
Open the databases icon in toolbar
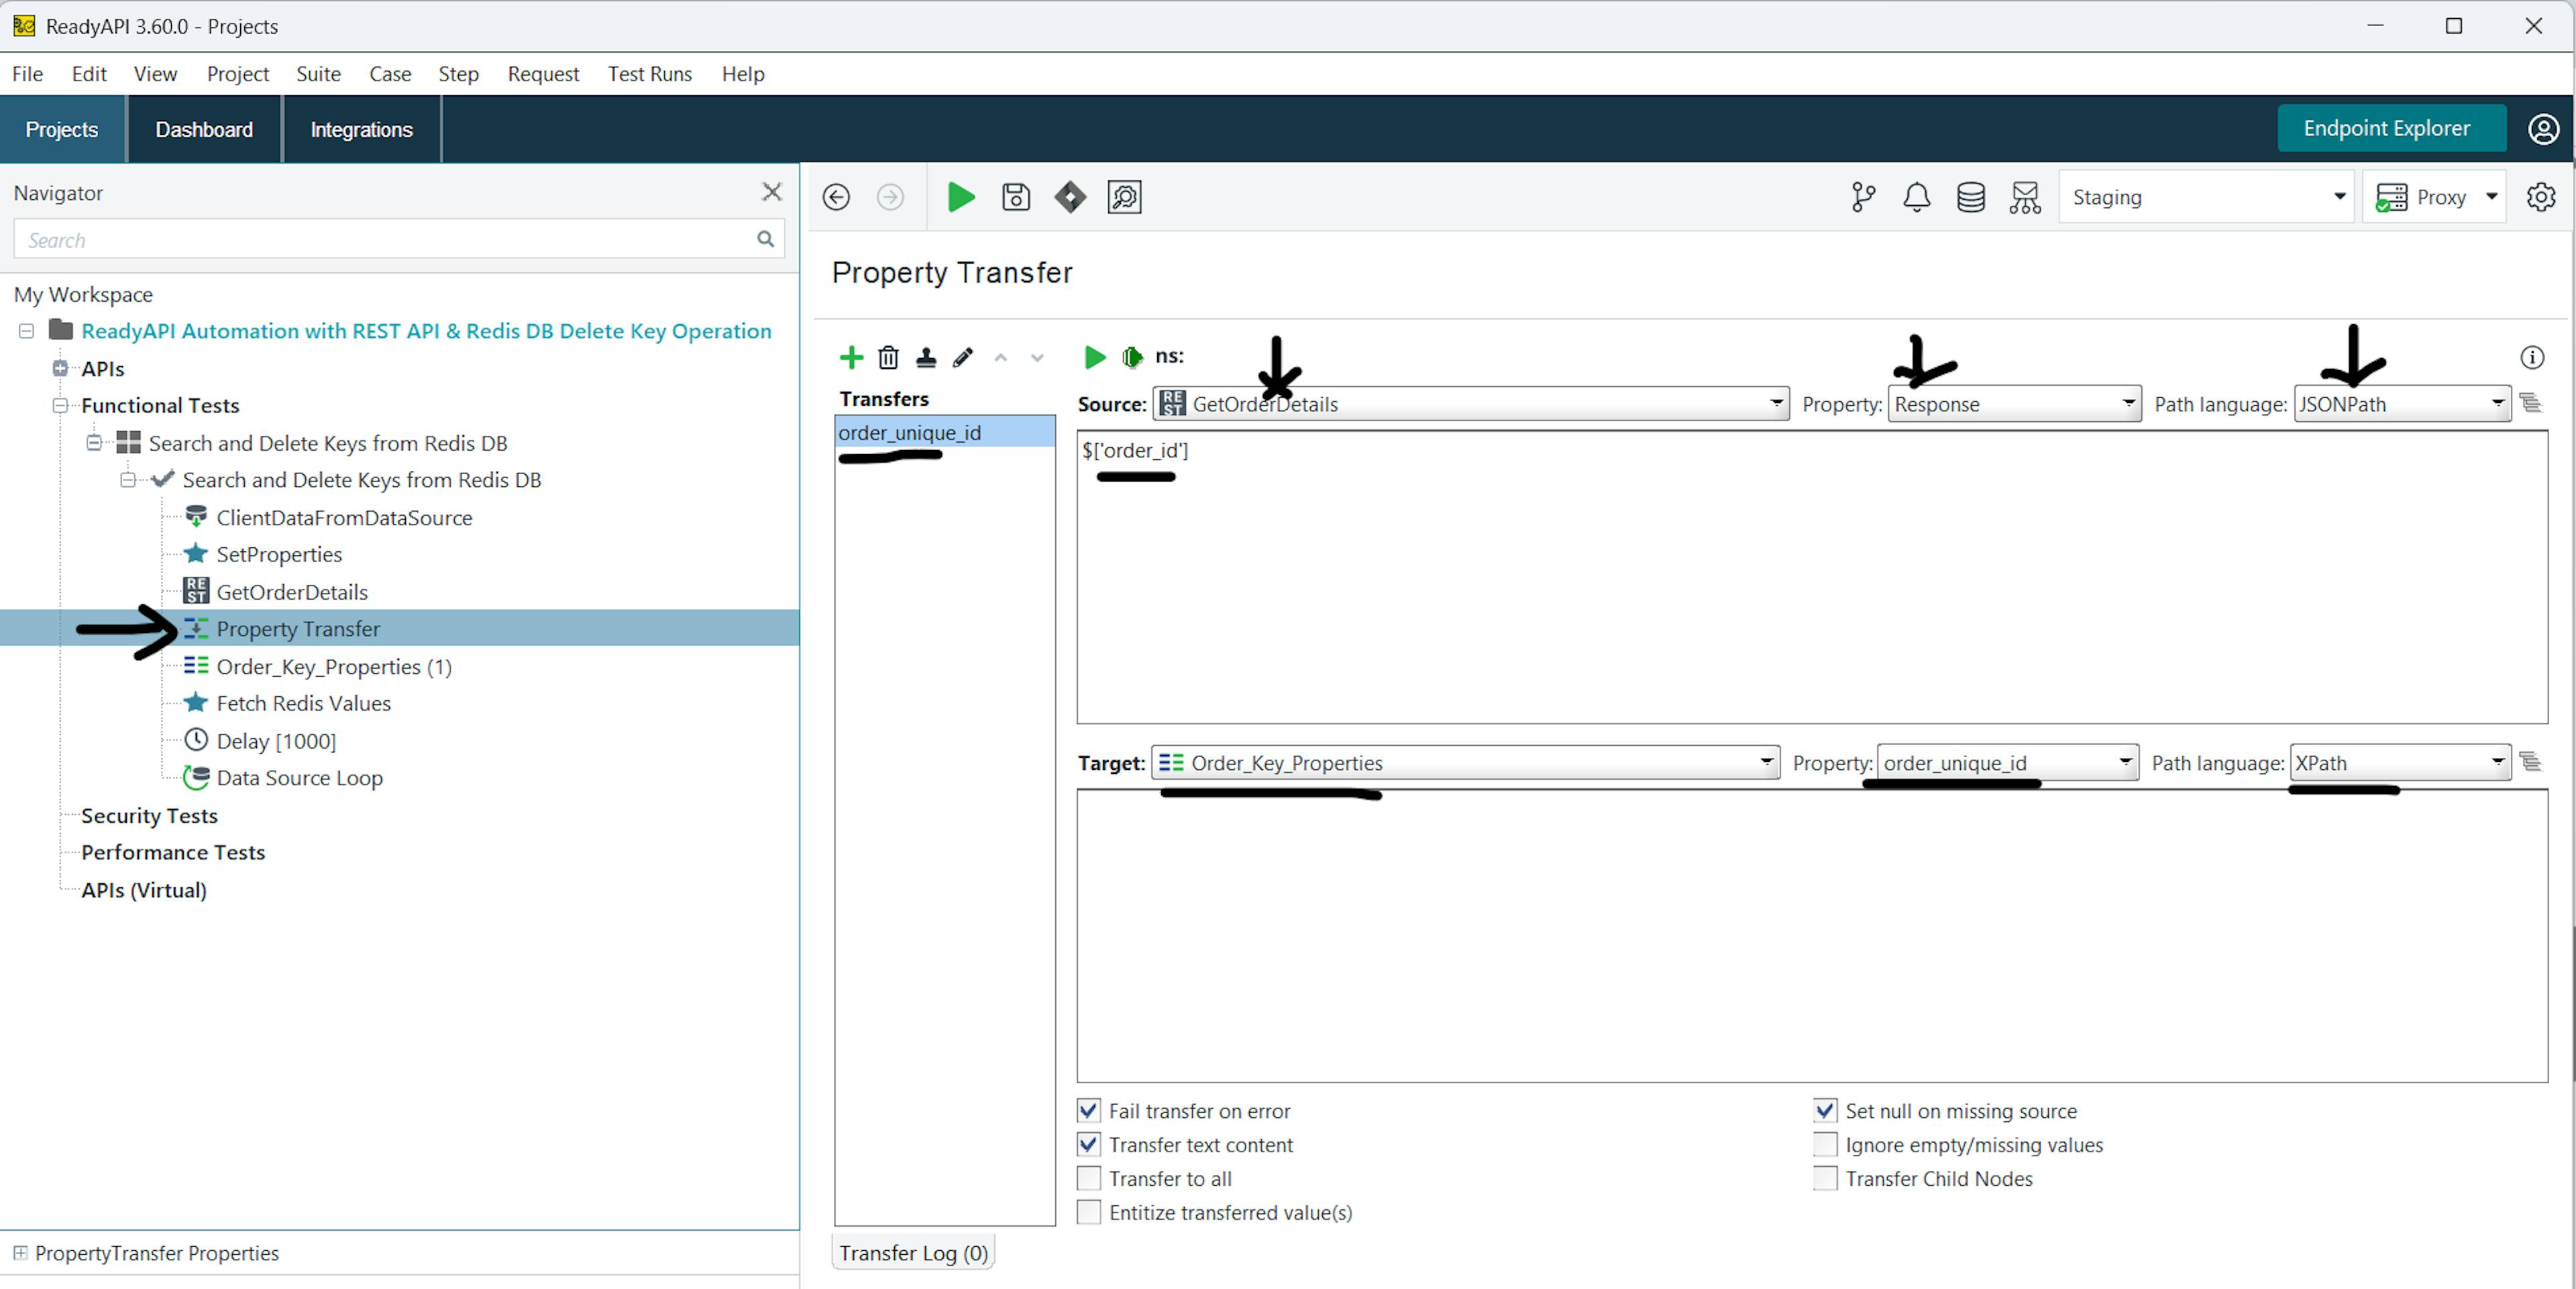[1970, 197]
